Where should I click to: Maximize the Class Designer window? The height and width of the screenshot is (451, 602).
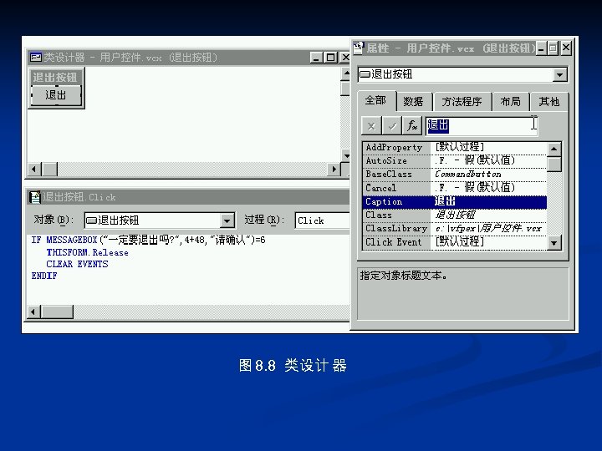[330, 58]
